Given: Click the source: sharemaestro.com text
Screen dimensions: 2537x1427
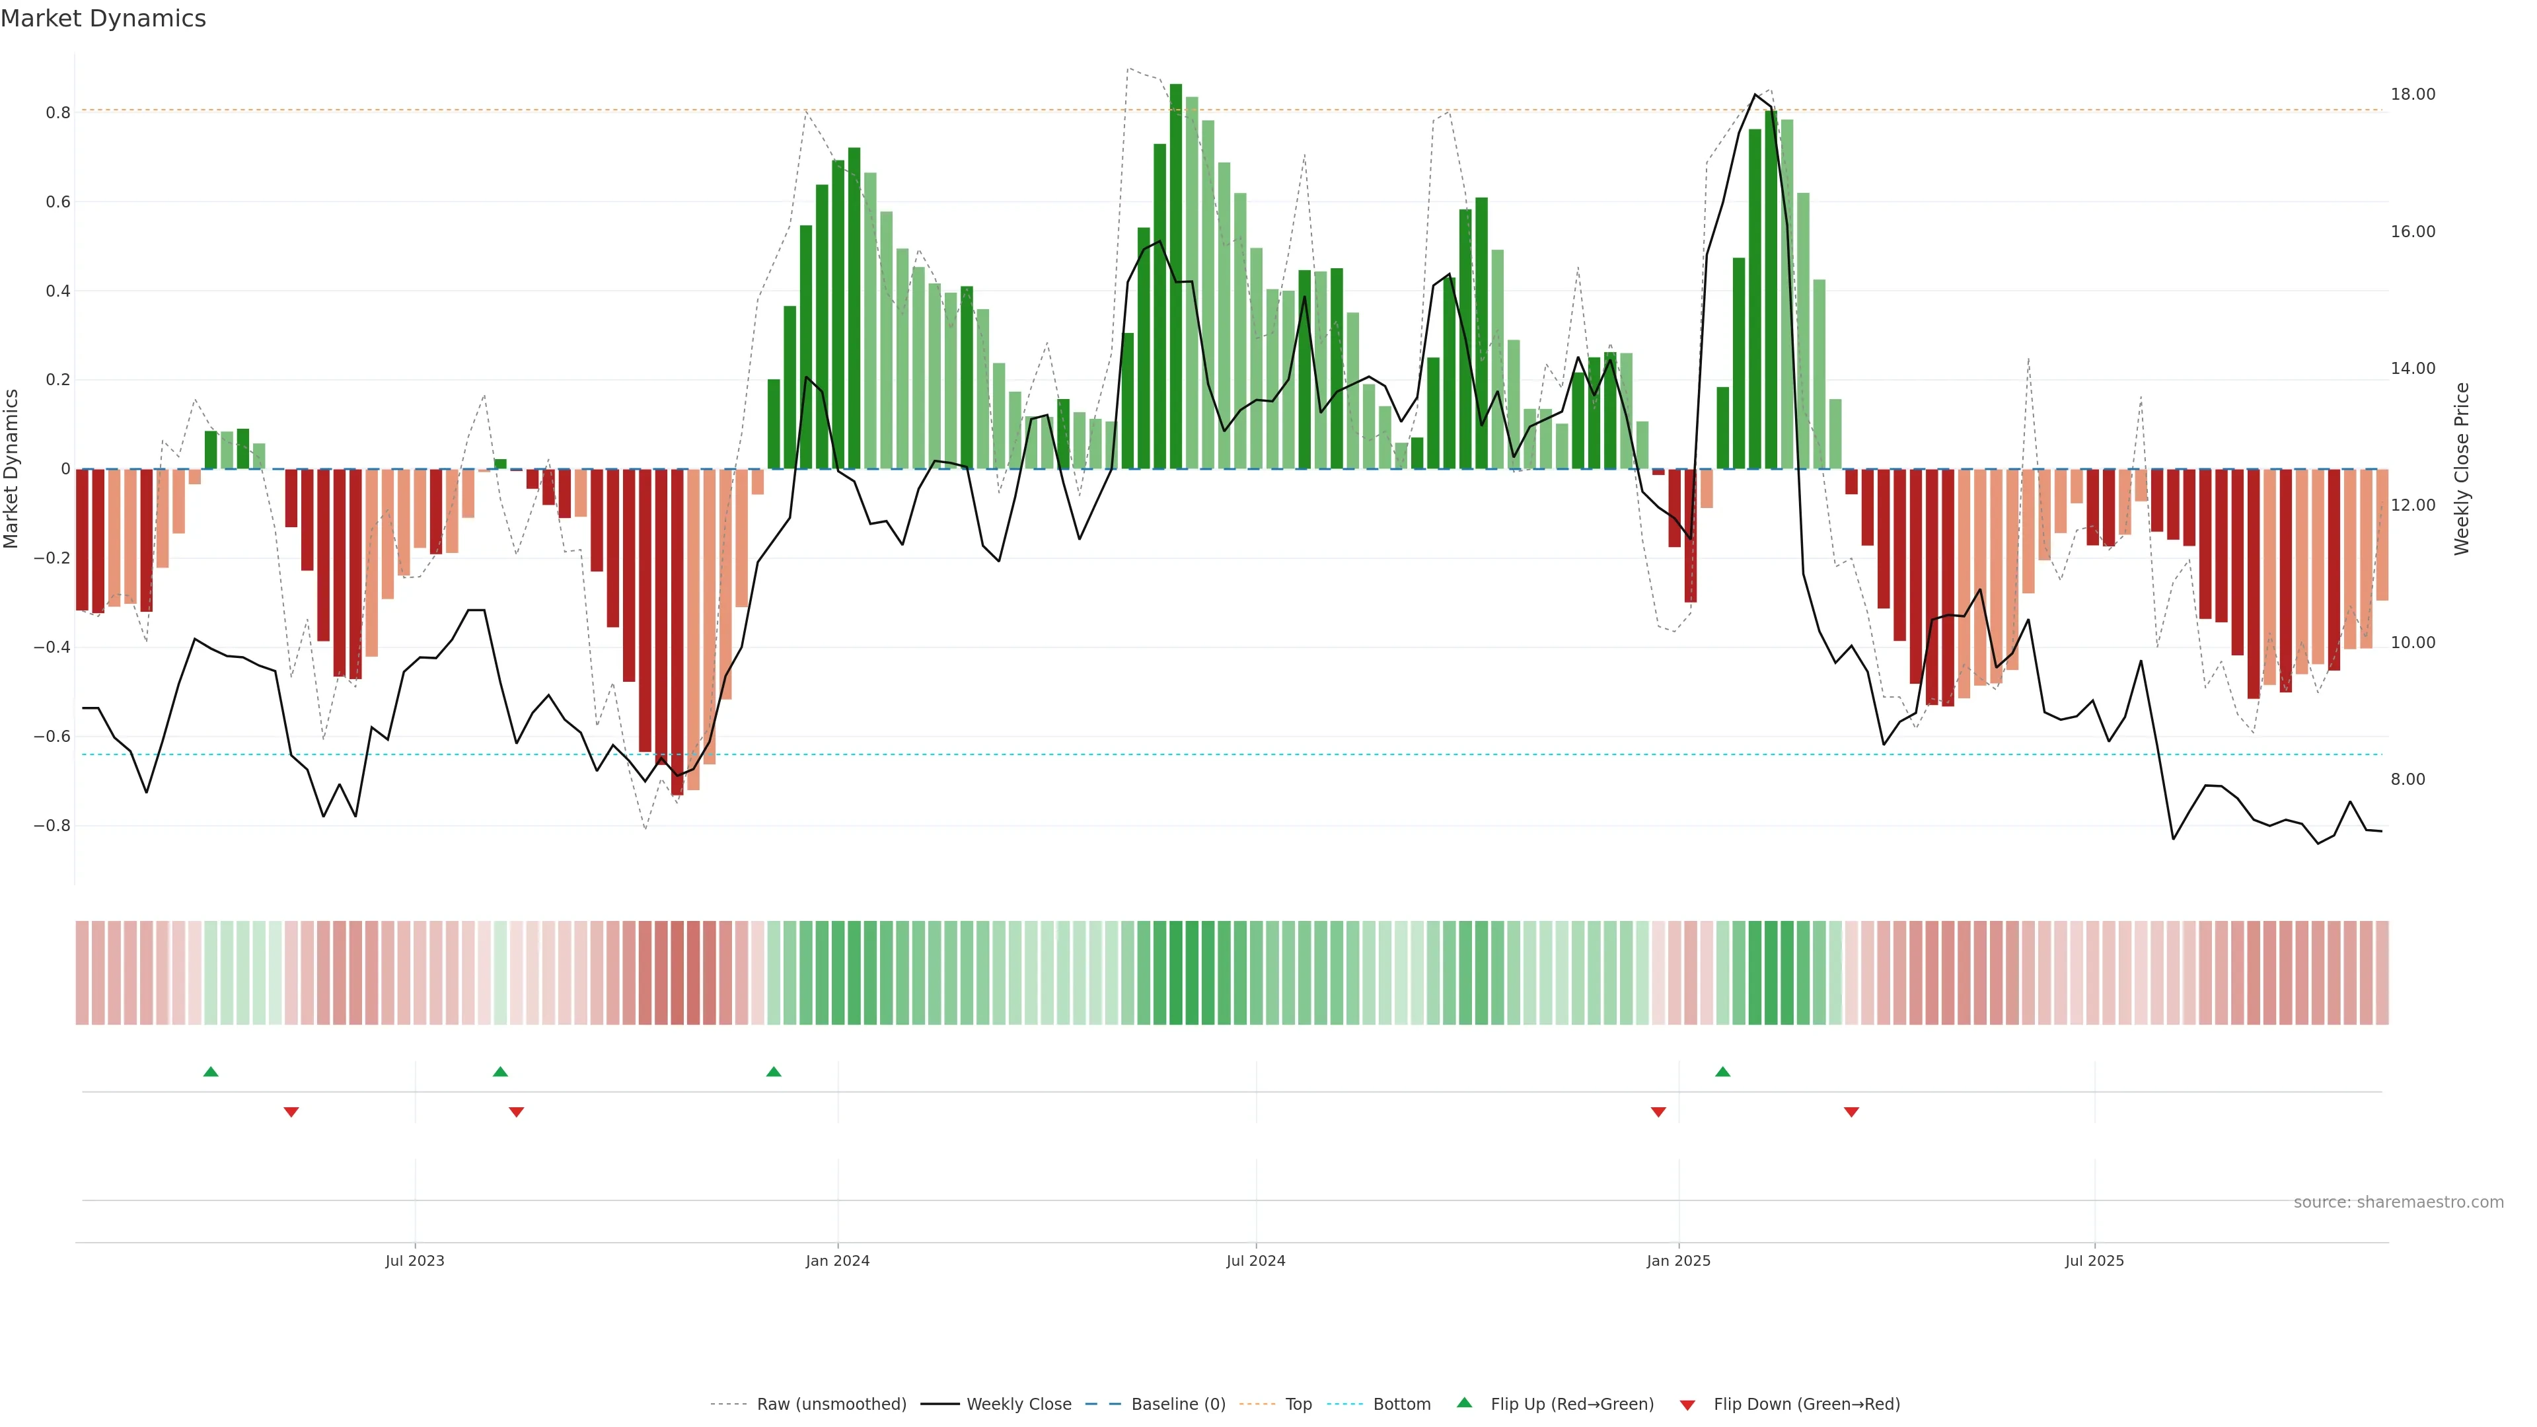Looking at the screenshot, I should 2398,1202.
